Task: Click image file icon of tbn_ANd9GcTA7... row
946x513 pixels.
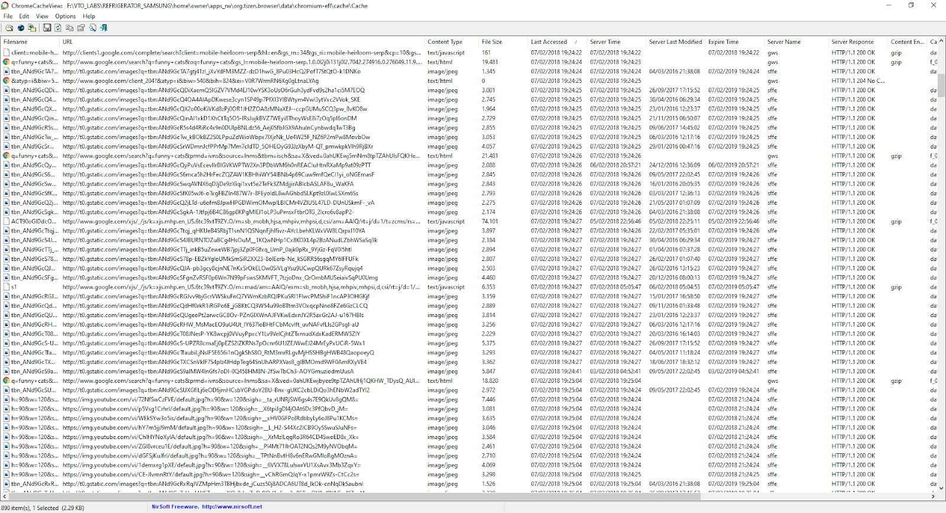Action: 7,71
